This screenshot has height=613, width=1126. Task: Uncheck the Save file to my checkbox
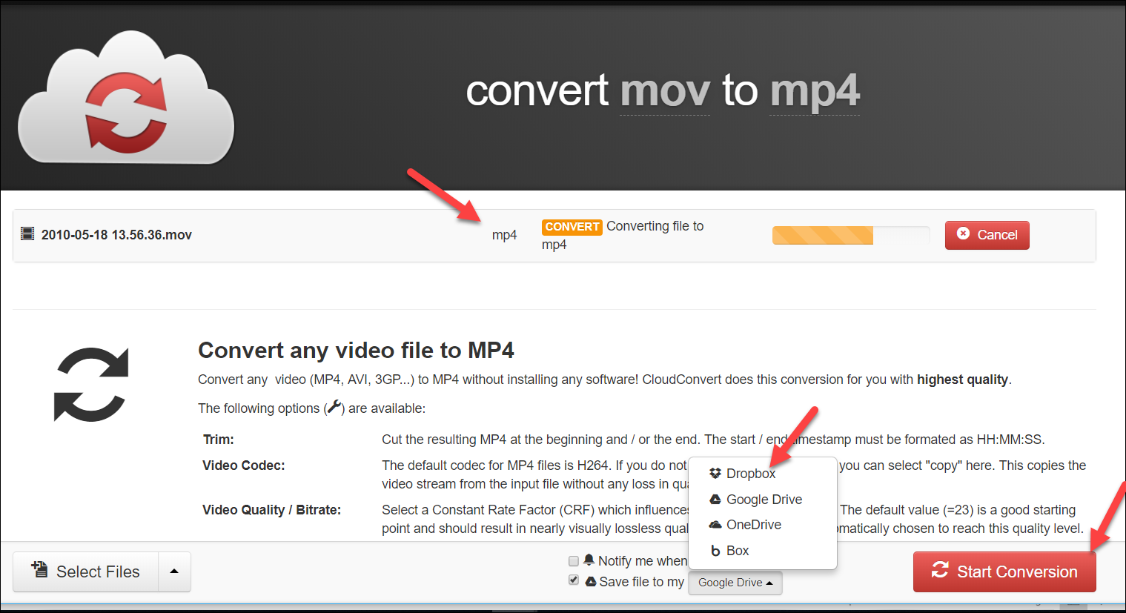click(x=573, y=580)
